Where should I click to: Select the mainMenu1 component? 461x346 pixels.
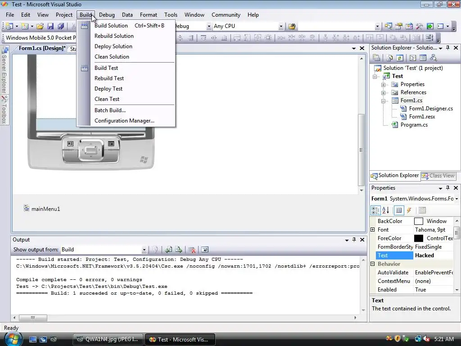click(42, 209)
